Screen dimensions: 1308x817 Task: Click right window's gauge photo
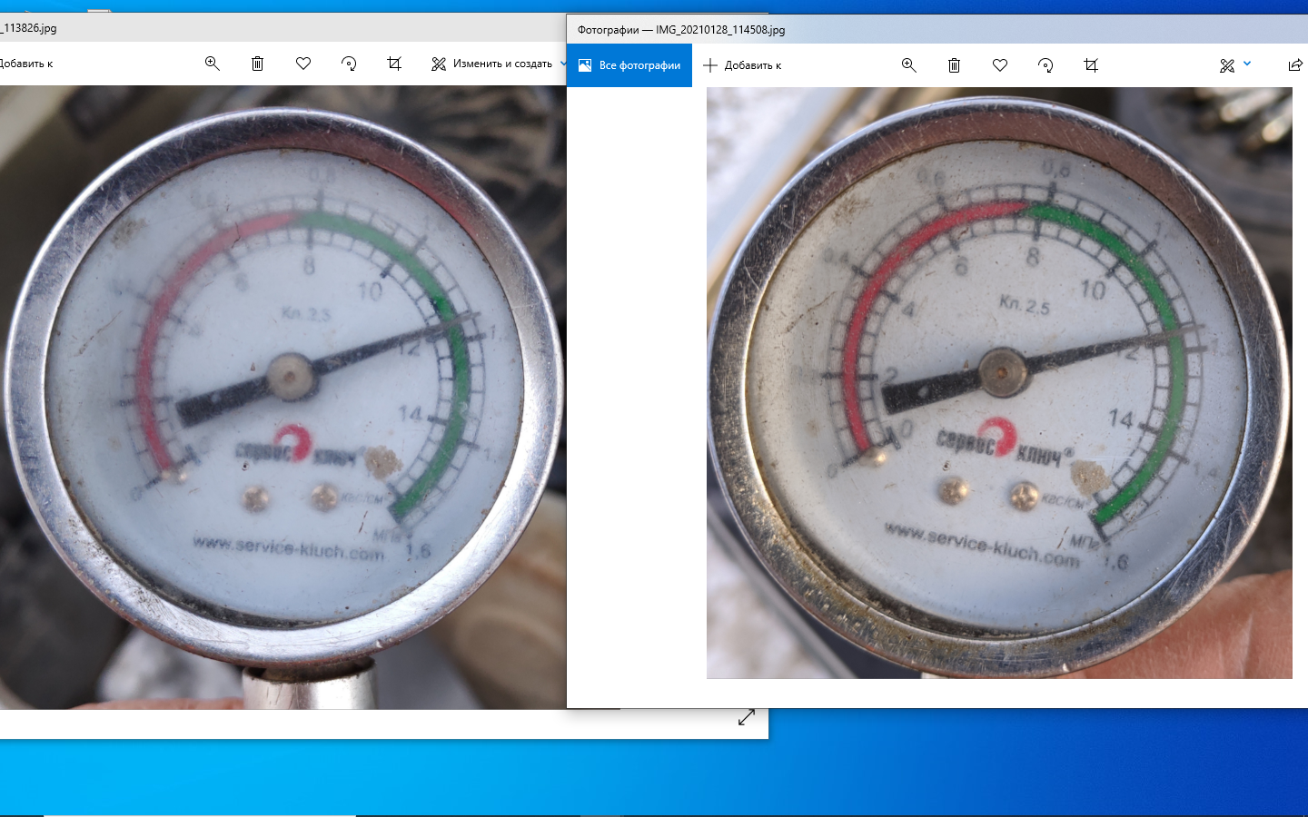(999, 383)
